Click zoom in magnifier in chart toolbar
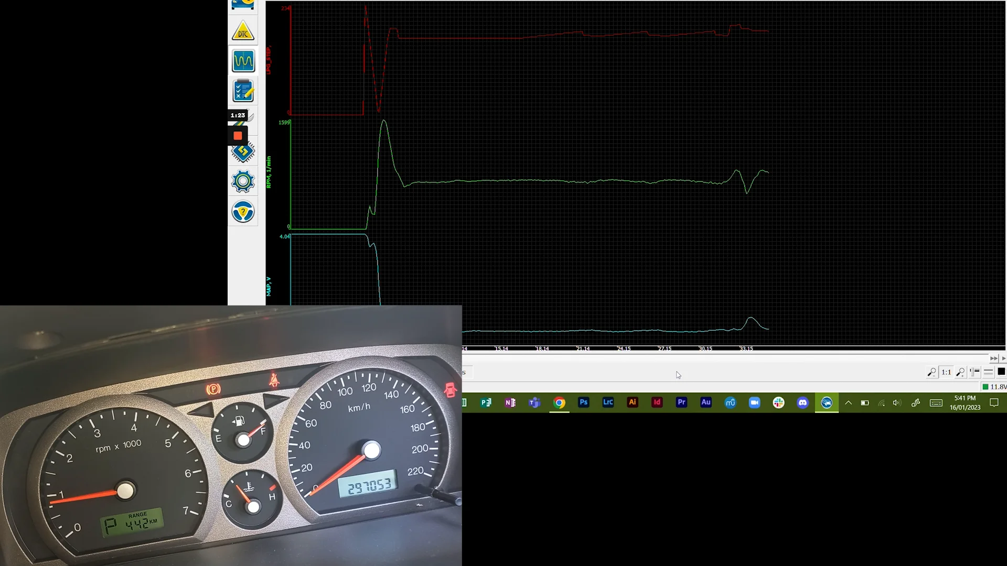The height and width of the screenshot is (566, 1007). [x=960, y=372]
